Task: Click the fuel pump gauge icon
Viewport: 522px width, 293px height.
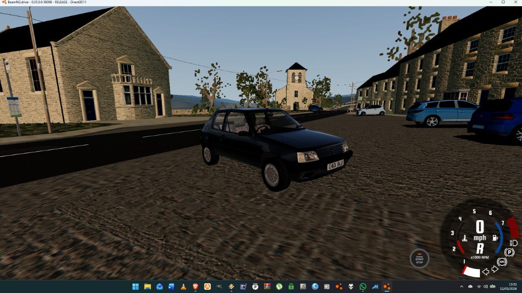Action: point(495,238)
